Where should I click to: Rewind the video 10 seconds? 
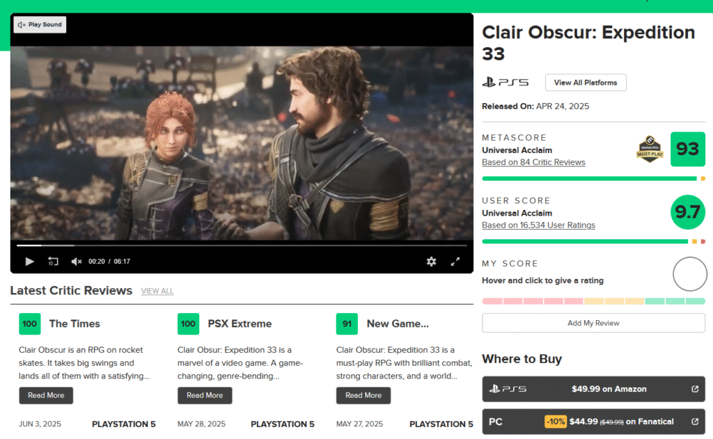53,262
